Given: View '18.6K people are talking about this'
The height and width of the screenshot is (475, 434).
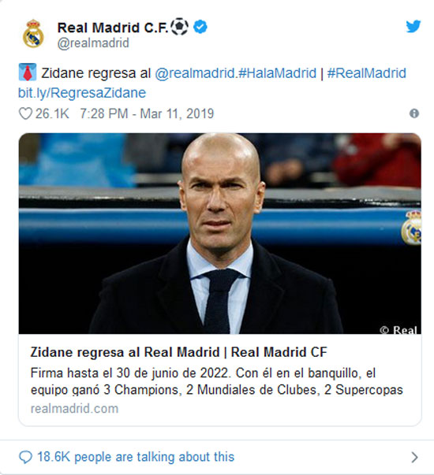Looking at the screenshot, I should tap(136, 457).
